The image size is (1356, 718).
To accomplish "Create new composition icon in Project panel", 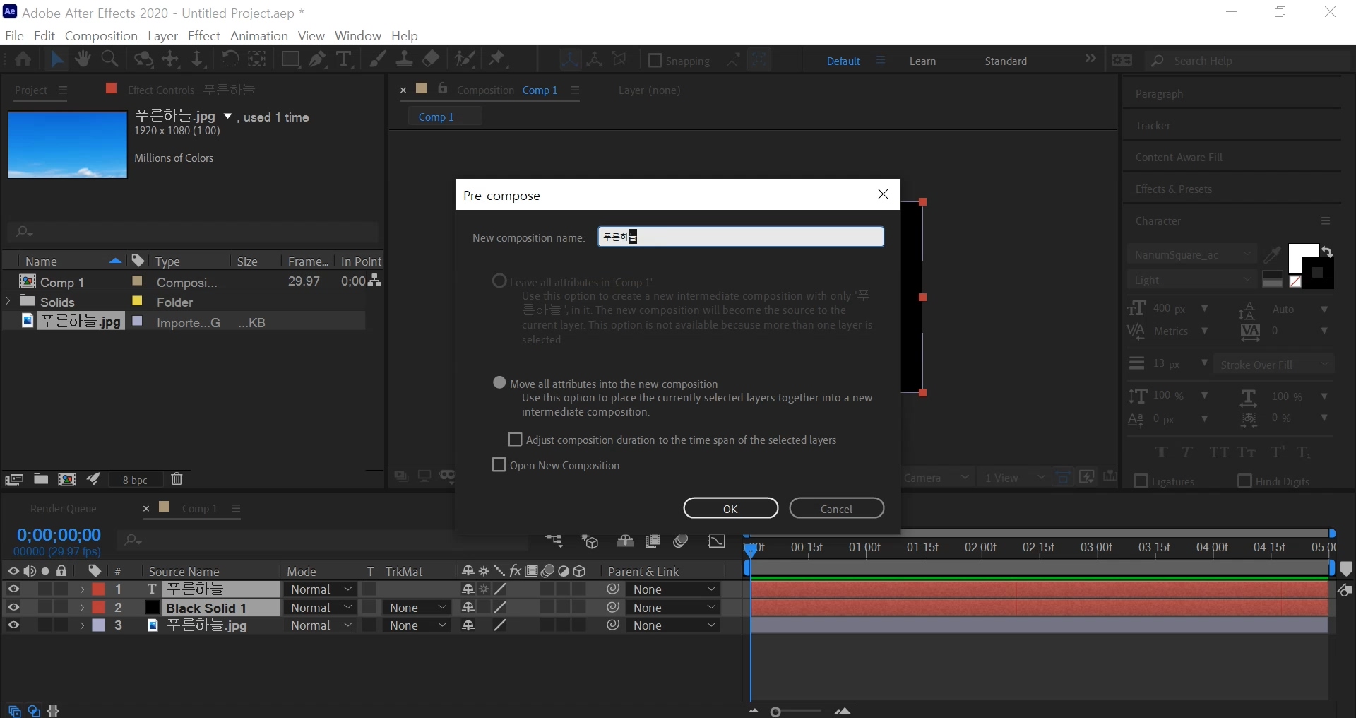I will [67, 480].
